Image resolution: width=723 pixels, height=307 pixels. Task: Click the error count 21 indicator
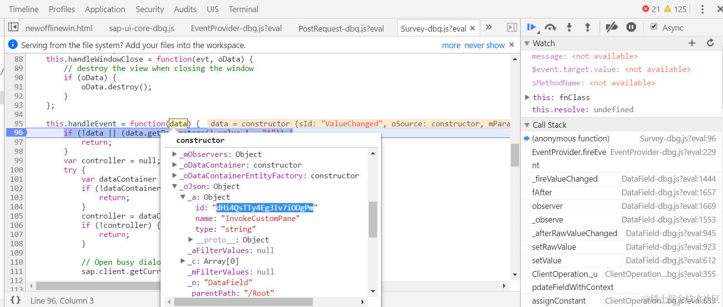(651, 9)
